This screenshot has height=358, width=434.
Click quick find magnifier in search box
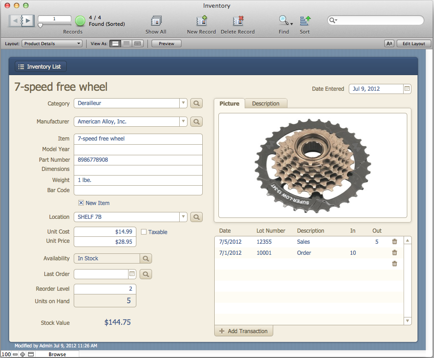(333, 20)
